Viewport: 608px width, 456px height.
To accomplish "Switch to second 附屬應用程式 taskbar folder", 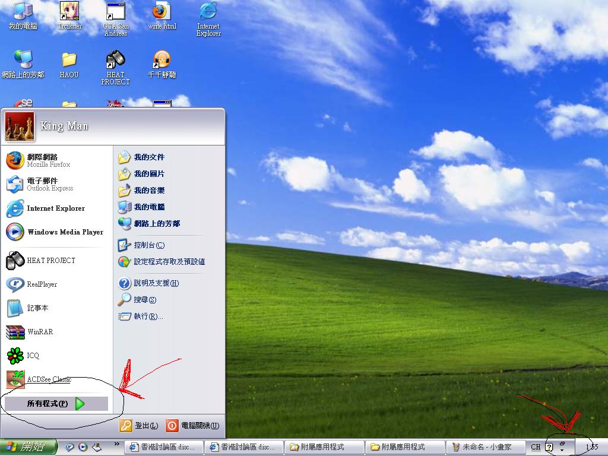I will 405,447.
